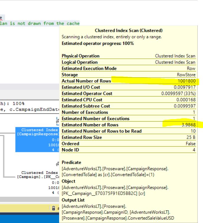Click the Clustered Index Scan tooltip title
Image resolution: width=203 pixels, height=223 pixels.
(x=128, y=30)
